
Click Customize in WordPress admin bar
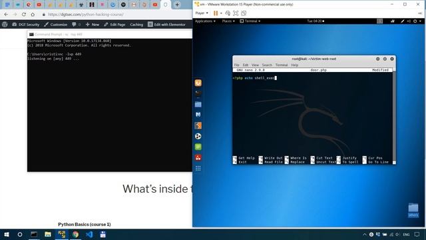point(56,24)
